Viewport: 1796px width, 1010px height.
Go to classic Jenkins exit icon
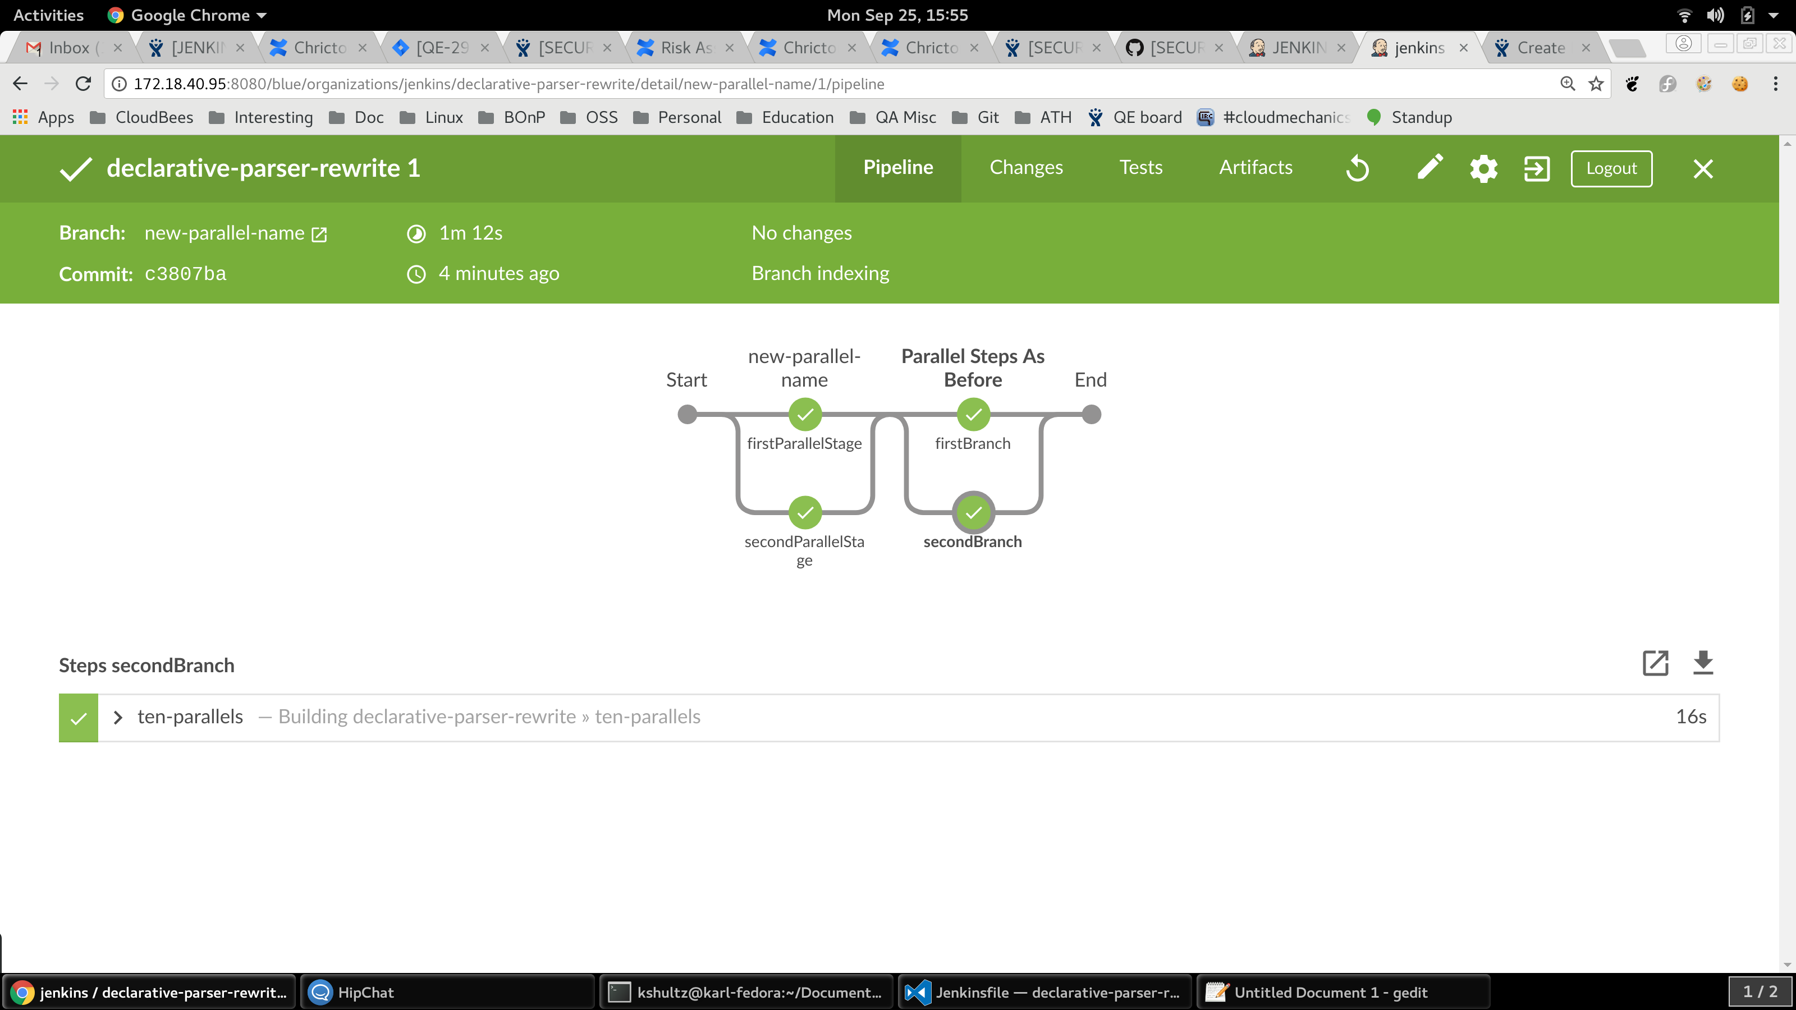tap(1537, 169)
